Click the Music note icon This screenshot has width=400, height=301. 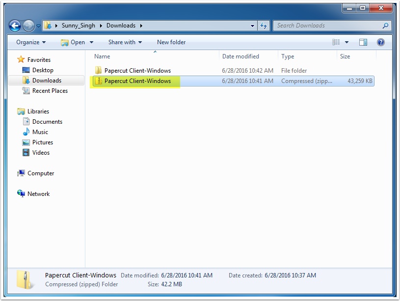pos(26,132)
